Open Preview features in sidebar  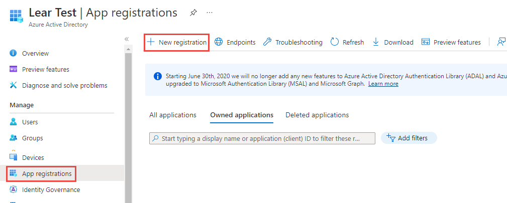coord(46,69)
